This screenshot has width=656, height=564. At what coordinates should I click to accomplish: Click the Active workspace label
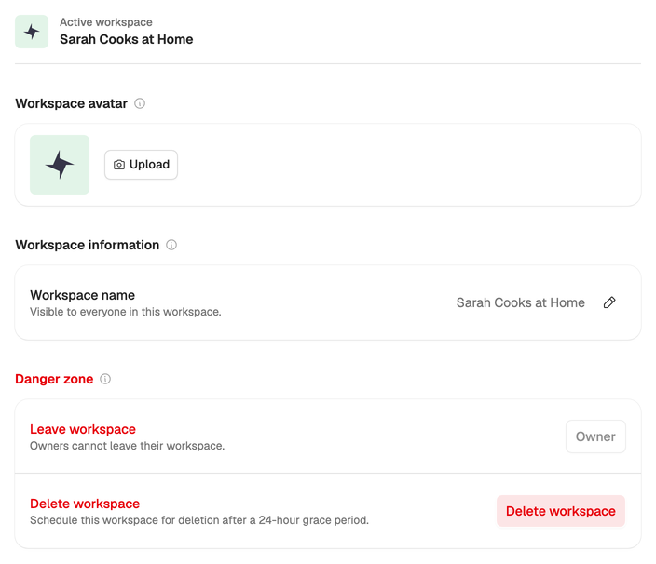coord(106,22)
